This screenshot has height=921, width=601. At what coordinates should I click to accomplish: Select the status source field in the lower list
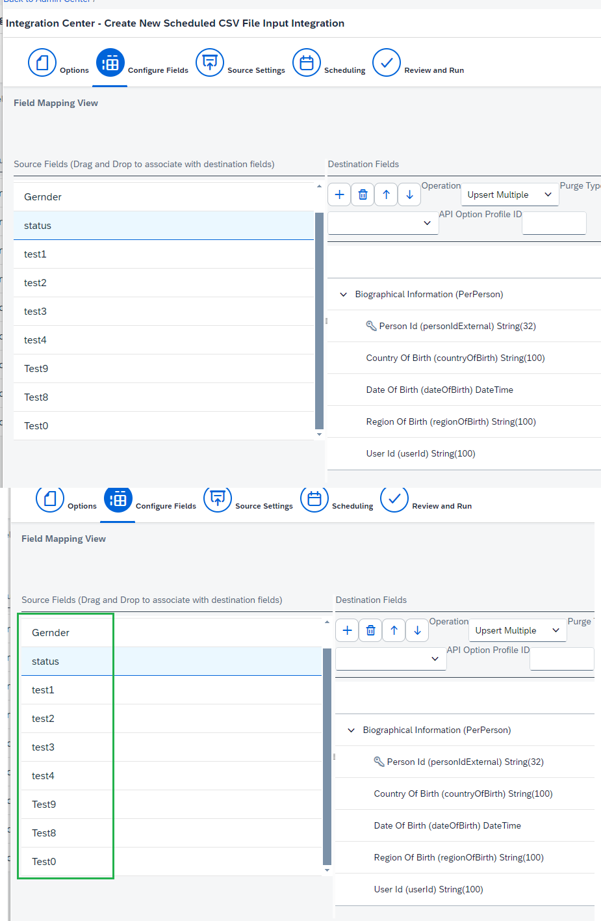coord(172,661)
